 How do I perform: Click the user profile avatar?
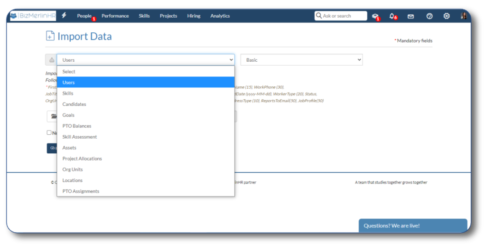[464, 16]
